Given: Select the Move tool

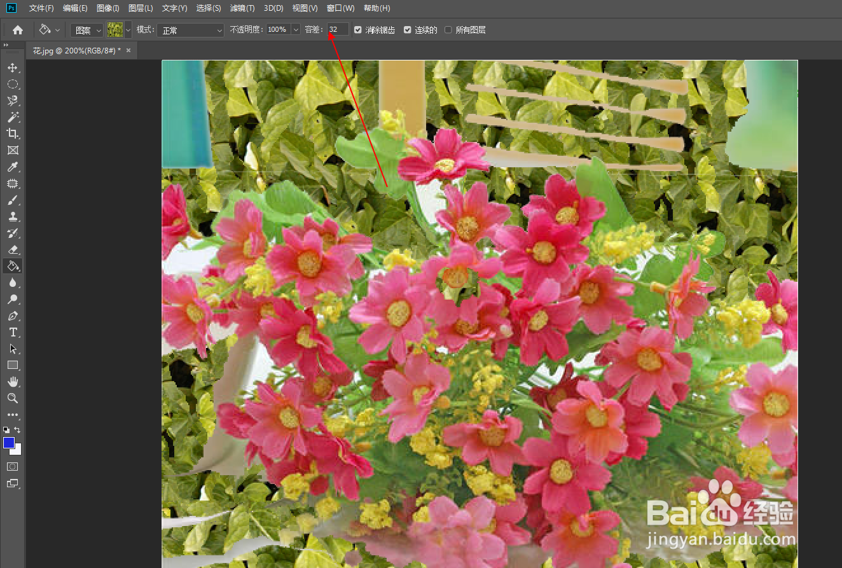Looking at the screenshot, I should [x=13, y=67].
